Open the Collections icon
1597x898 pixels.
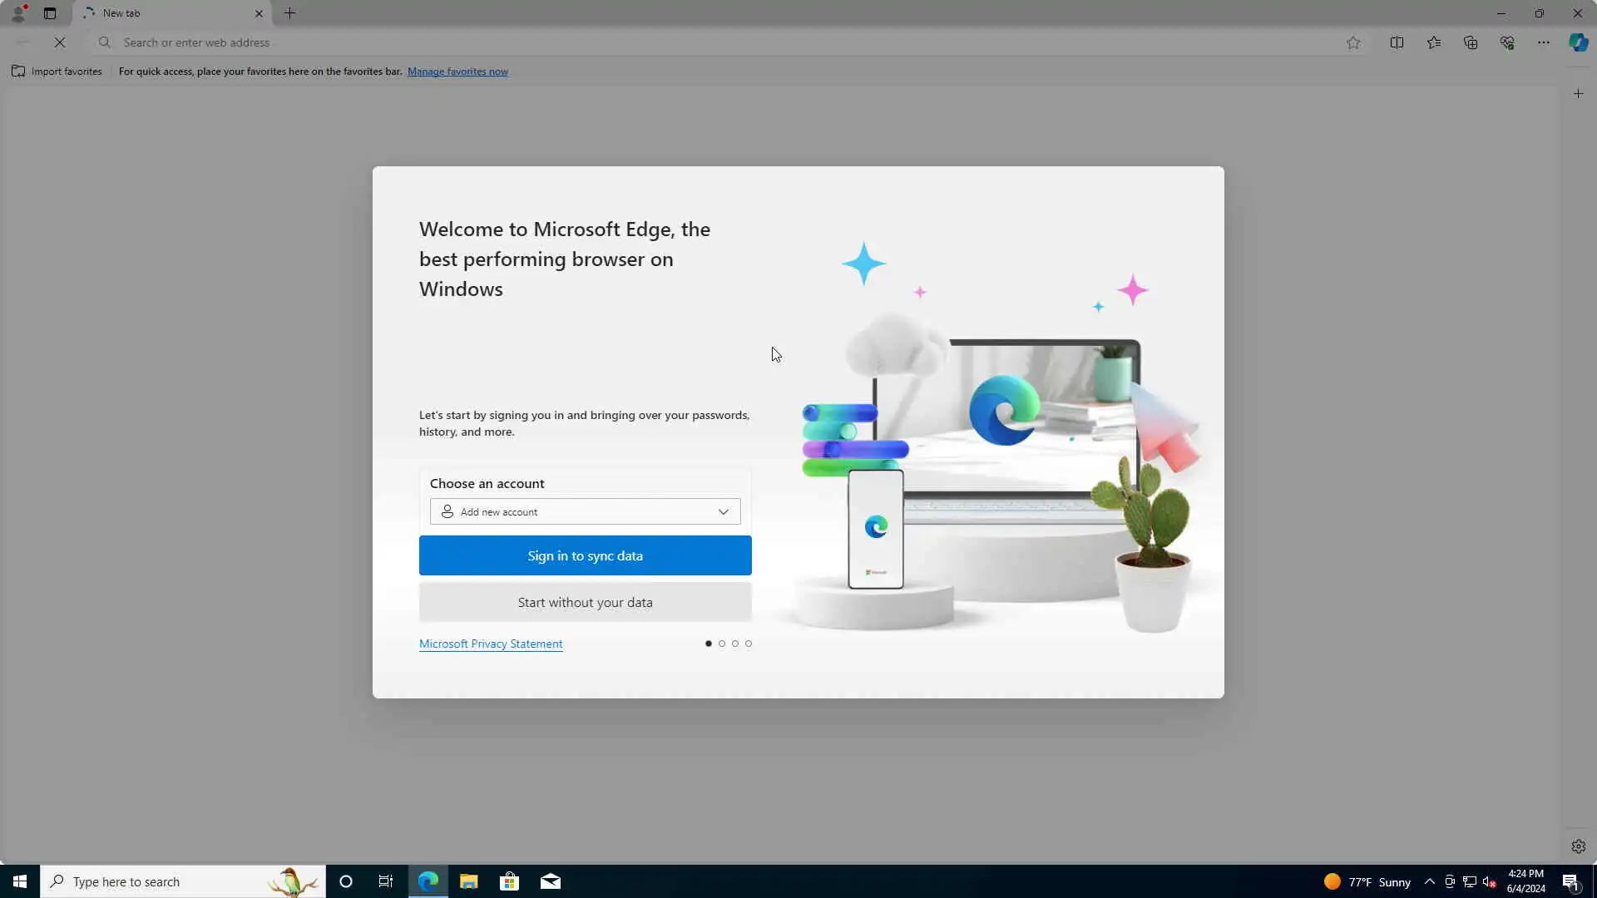pyautogui.click(x=1471, y=42)
